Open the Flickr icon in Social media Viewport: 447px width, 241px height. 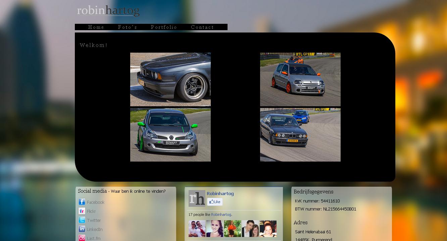point(82,211)
